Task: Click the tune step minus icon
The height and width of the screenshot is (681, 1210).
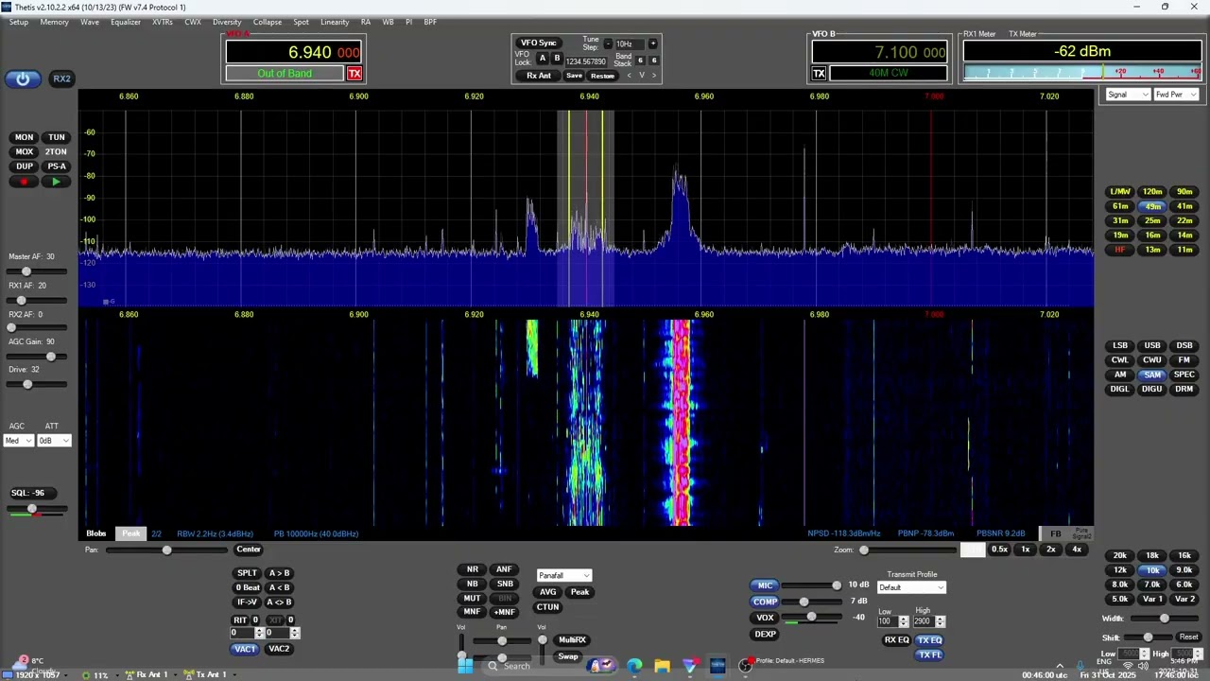Action: coord(608,44)
